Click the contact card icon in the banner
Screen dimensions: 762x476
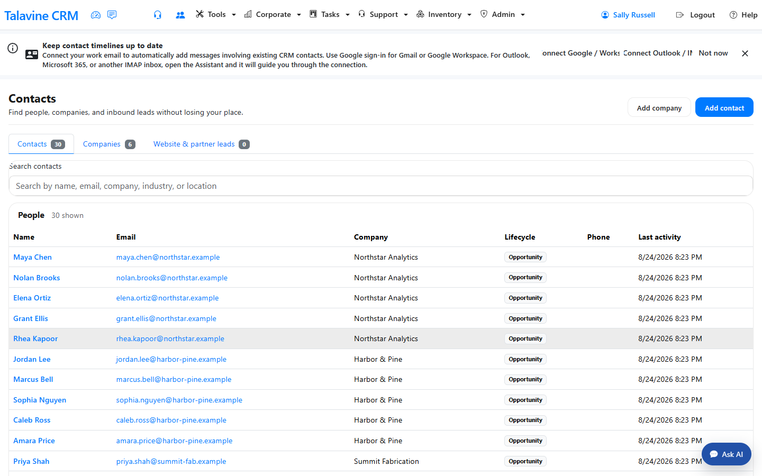click(32, 54)
